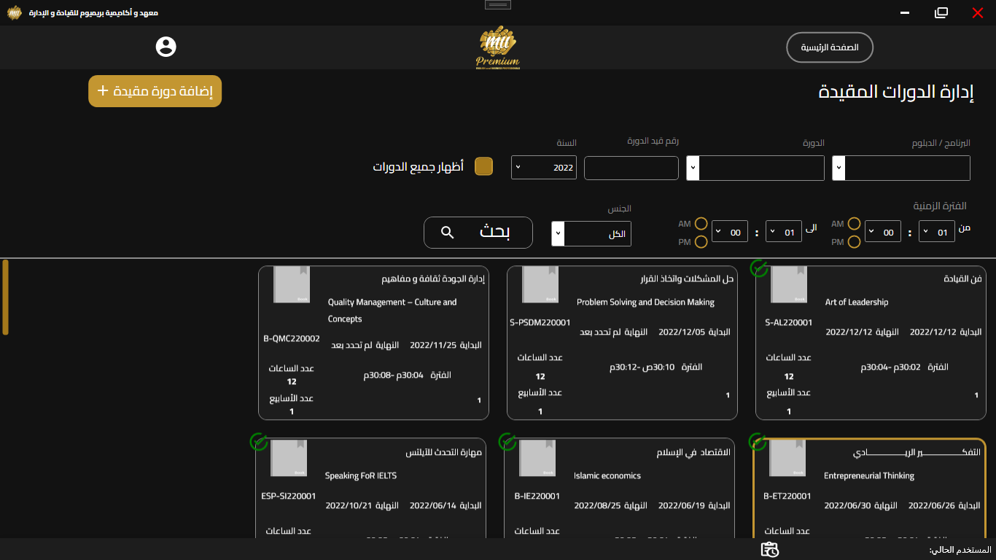Image resolution: width=996 pixels, height=560 pixels.
Task: Click book icon on Art of Leadership card
Action: pos(789,284)
